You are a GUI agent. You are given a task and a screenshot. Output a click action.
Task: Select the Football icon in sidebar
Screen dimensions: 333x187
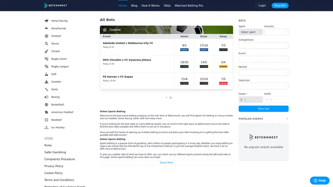[x=47, y=36]
